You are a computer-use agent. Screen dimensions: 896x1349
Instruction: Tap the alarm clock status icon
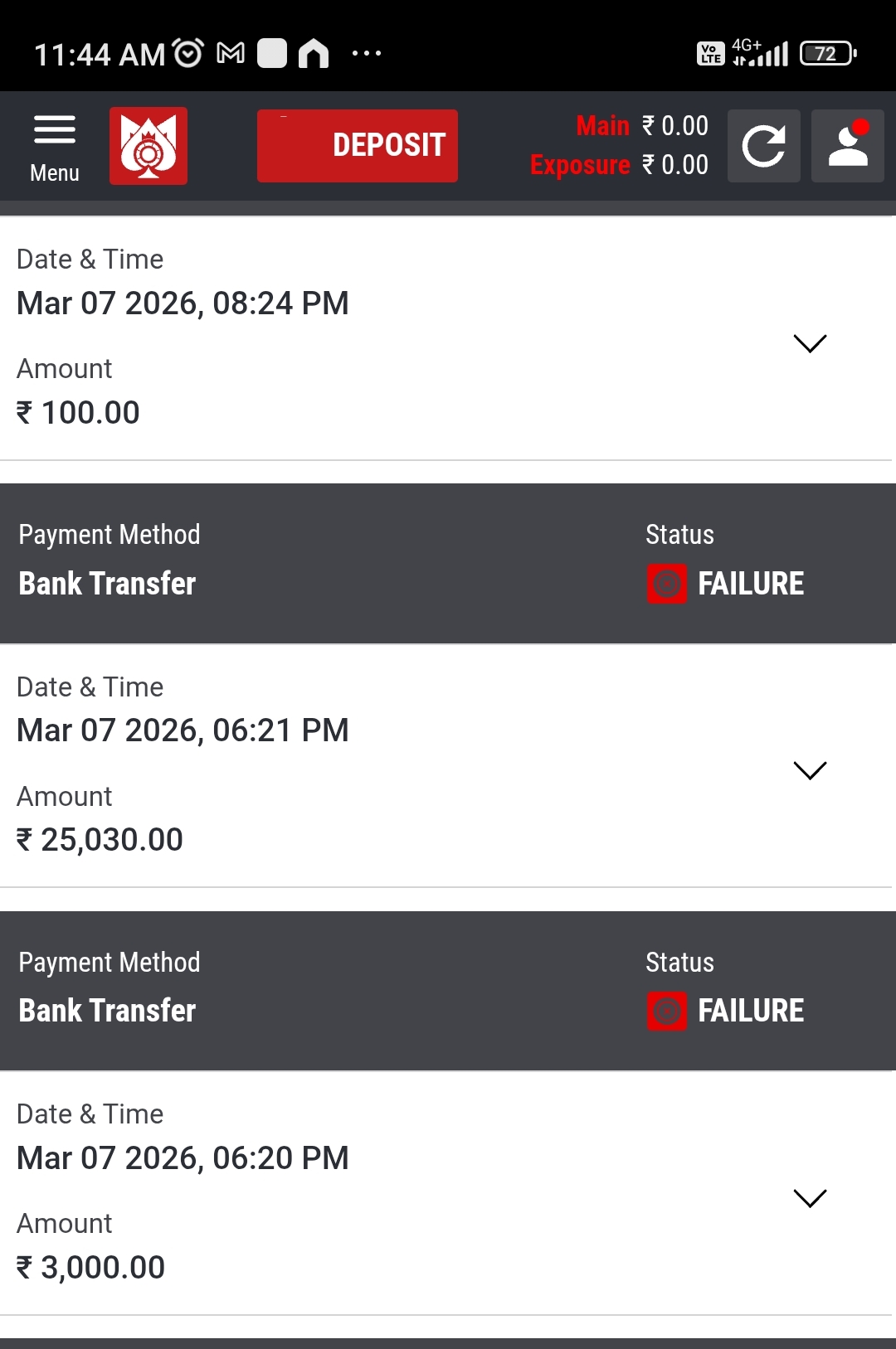pyautogui.click(x=188, y=54)
